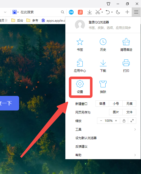Open the hamburger main menu button
The width and height of the screenshot is (141, 174).
136,12
